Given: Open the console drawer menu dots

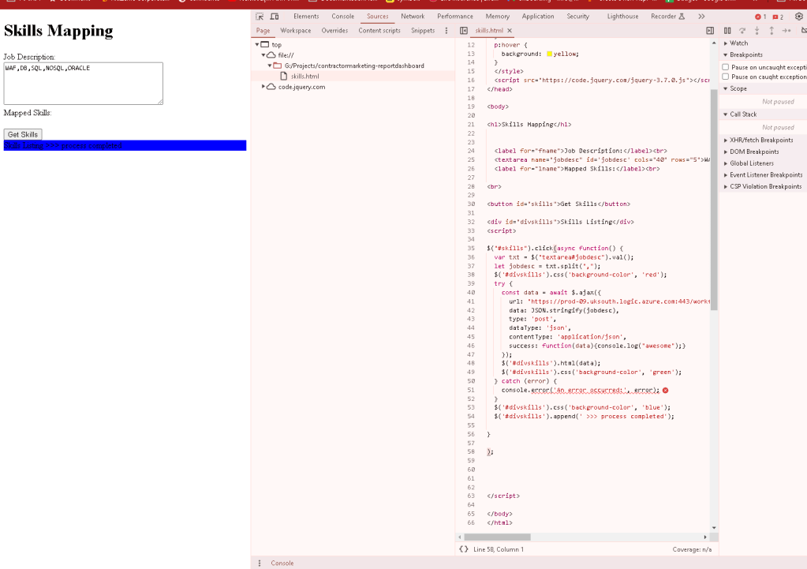Looking at the screenshot, I should 260,563.
